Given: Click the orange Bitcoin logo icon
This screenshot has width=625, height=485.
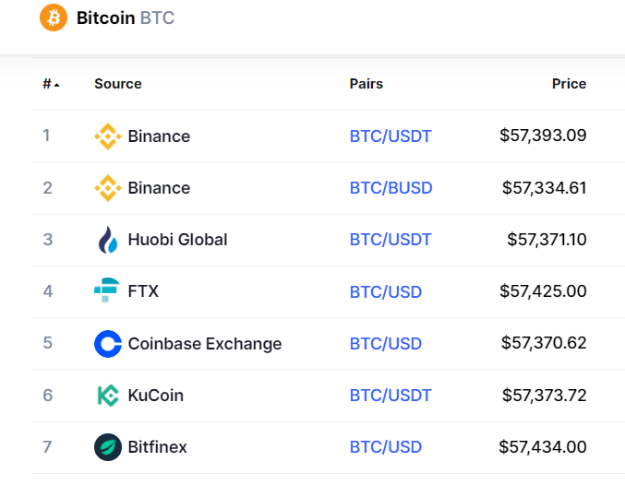Looking at the screenshot, I should tap(54, 18).
